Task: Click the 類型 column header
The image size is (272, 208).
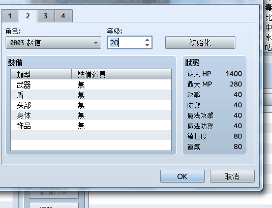Action: coord(41,75)
